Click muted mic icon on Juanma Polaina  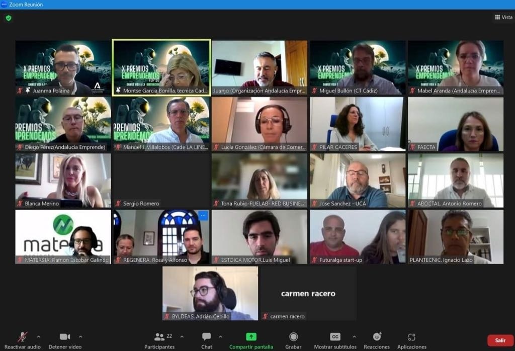[20, 91]
